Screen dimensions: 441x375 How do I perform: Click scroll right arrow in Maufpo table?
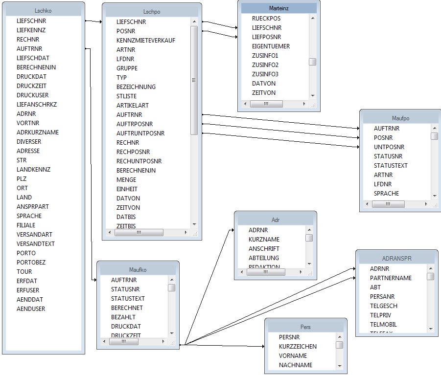pos(426,204)
